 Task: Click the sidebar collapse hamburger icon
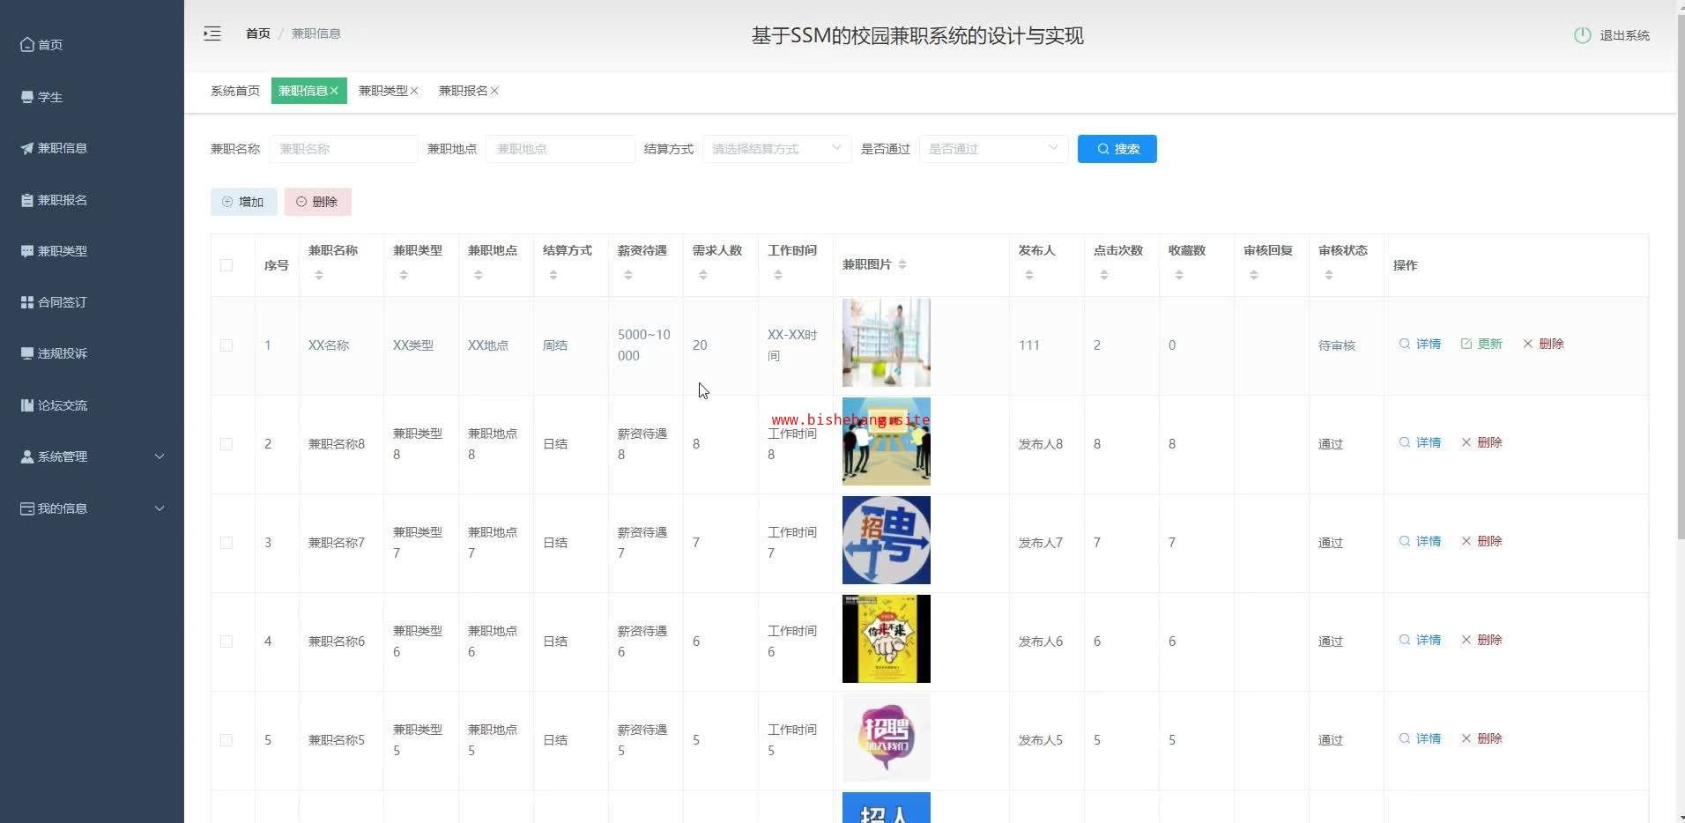click(212, 33)
